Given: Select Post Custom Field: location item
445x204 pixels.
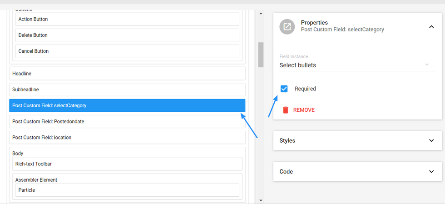Looking at the screenshot, I should coord(127,137).
